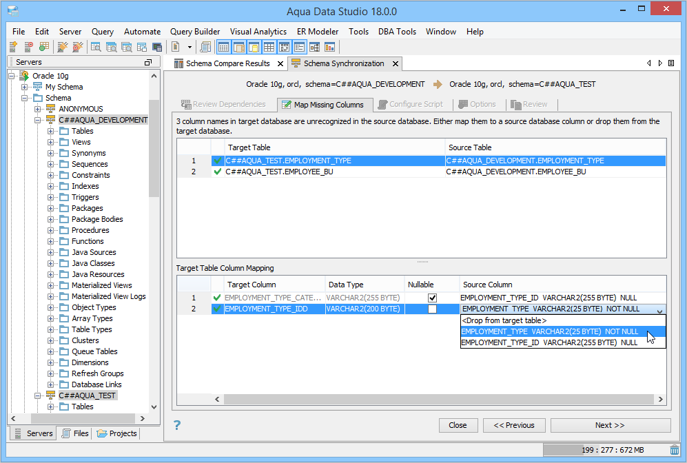Select C##AQUA_DEVELOPMENT.EMPLOYEE_BU source table cell
The image size is (687, 463).
(x=555, y=172)
